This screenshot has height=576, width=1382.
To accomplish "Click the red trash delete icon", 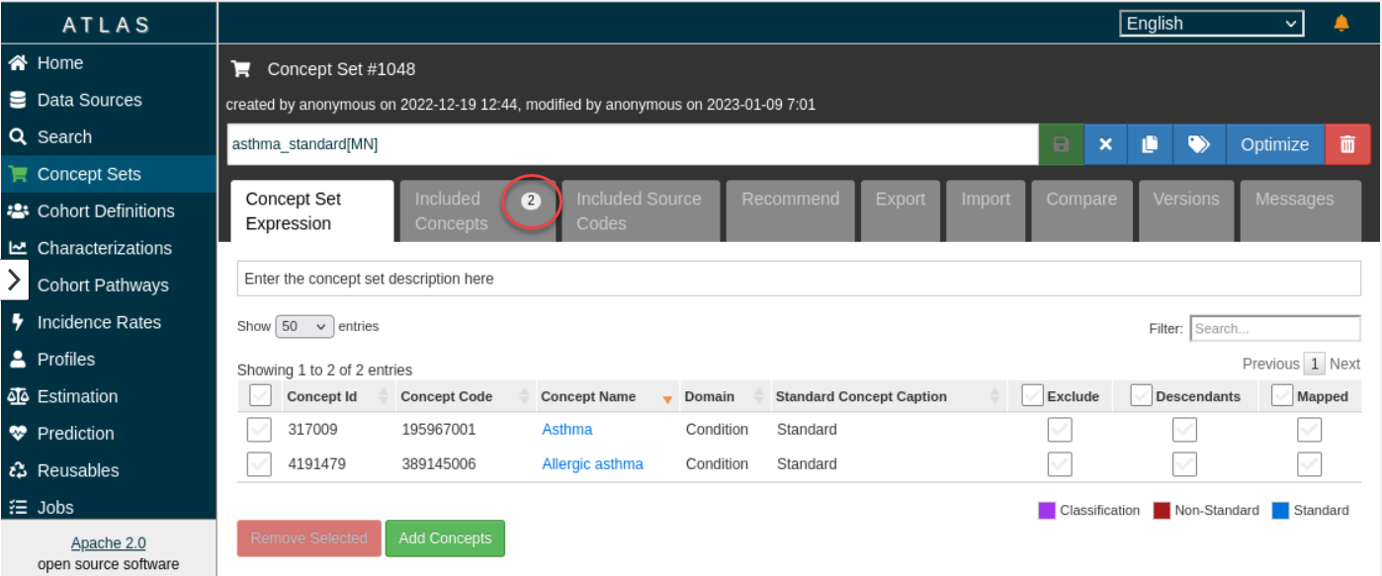I will tap(1347, 144).
